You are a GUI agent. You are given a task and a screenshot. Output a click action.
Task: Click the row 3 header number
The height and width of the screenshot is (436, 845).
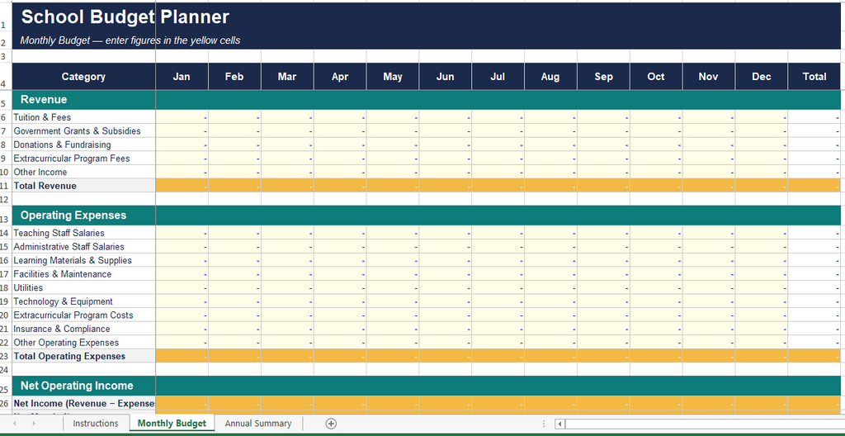tap(2, 56)
